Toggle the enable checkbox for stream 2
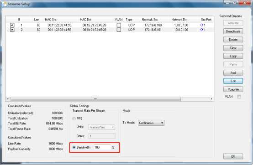 point(12,30)
